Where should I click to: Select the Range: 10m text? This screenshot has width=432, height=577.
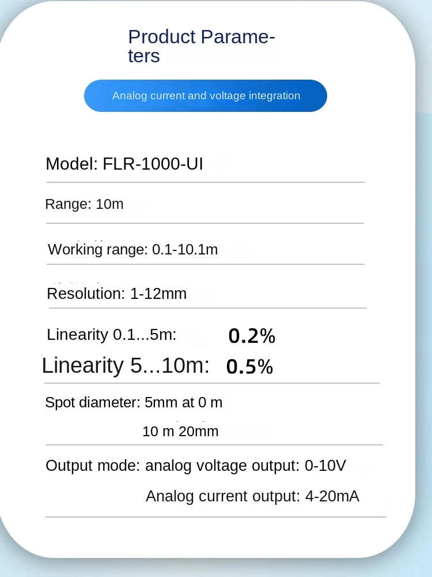[x=84, y=204]
